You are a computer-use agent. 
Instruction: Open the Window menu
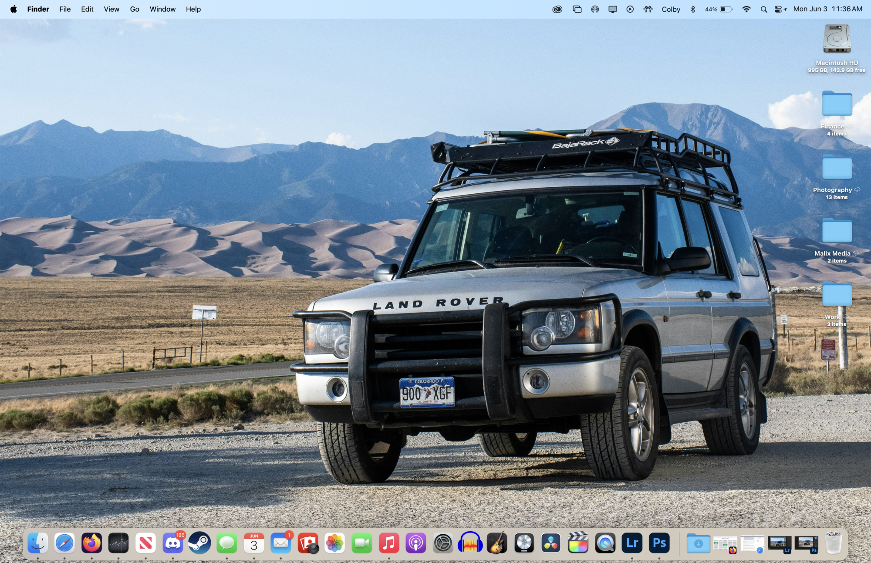pos(162,9)
